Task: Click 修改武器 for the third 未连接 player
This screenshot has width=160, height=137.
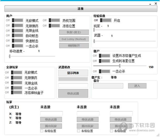Action: [121, 119]
